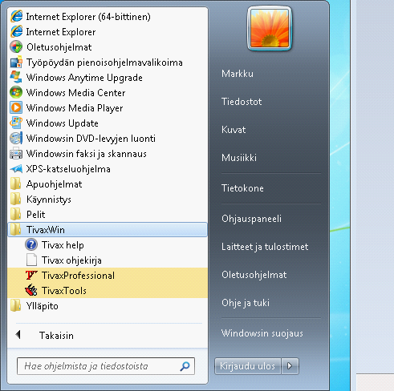Viewport: 394px width, 391px height.
Task: Expand the Apuohjelmat folder
Action: [108, 184]
